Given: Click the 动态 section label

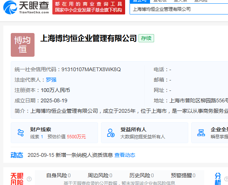Looking at the screenshot, I should coord(17,155).
